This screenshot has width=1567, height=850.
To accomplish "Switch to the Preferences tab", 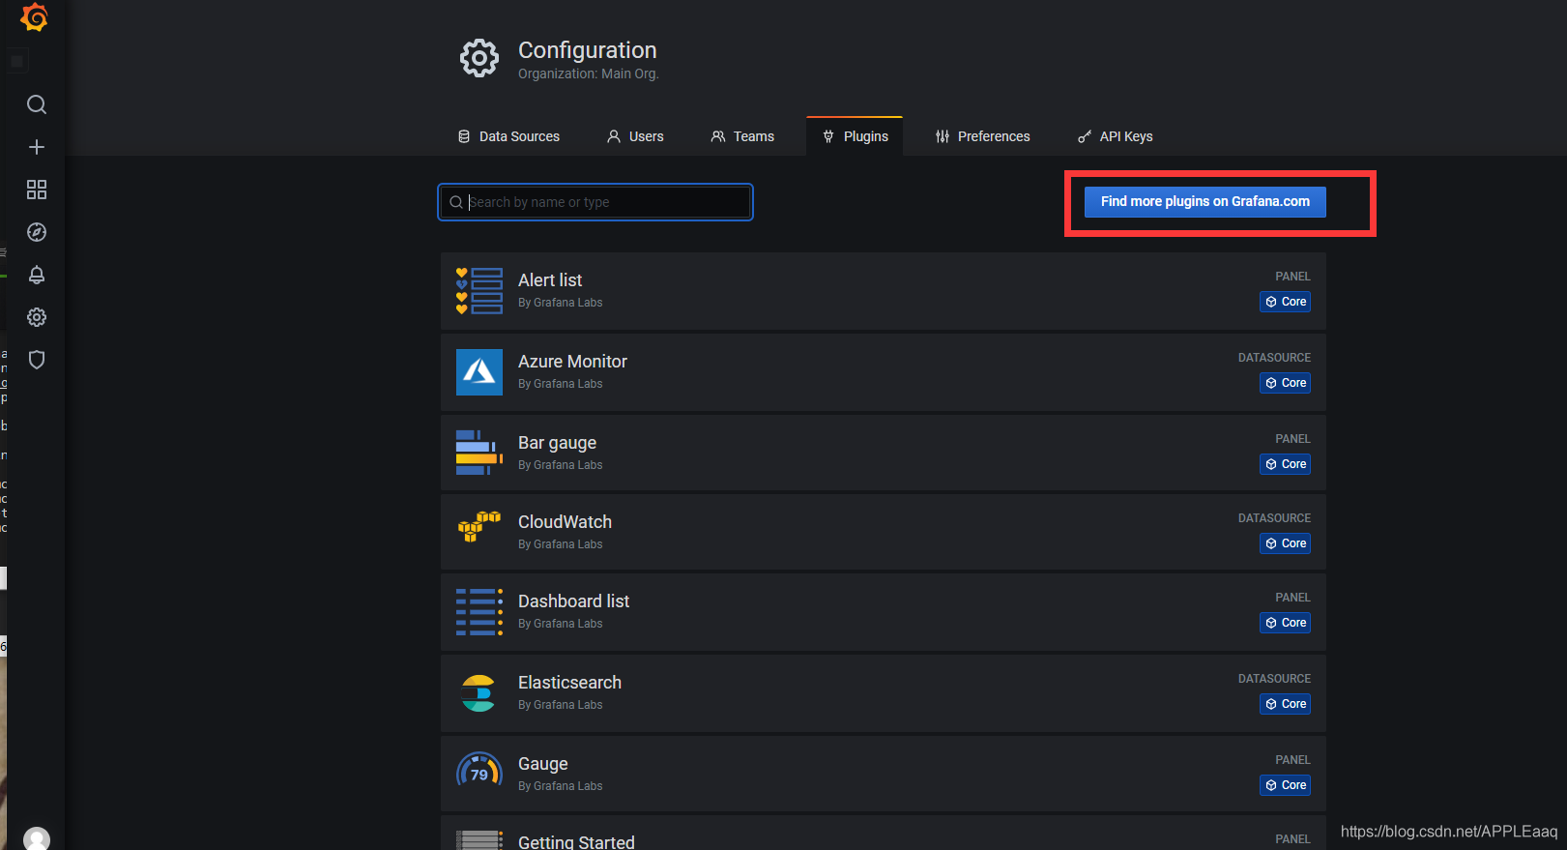I will [x=983, y=136].
